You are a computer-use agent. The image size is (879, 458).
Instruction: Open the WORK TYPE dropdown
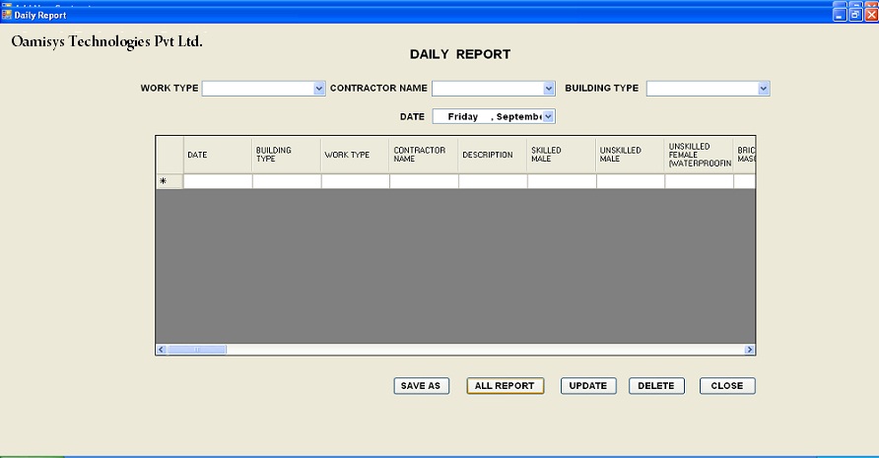(x=319, y=89)
